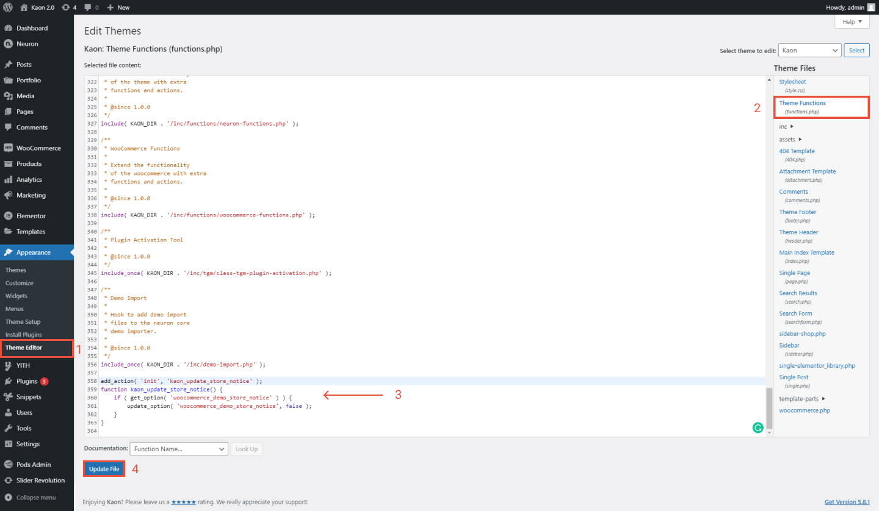Open Theme Functions file
879x511 pixels.
pyautogui.click(x=802, y=103)
